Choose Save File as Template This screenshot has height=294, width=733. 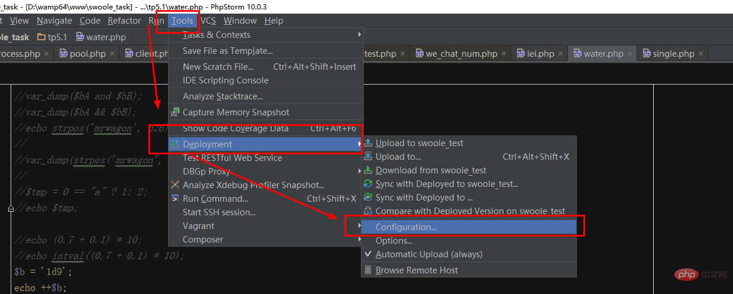pos(266,51)
